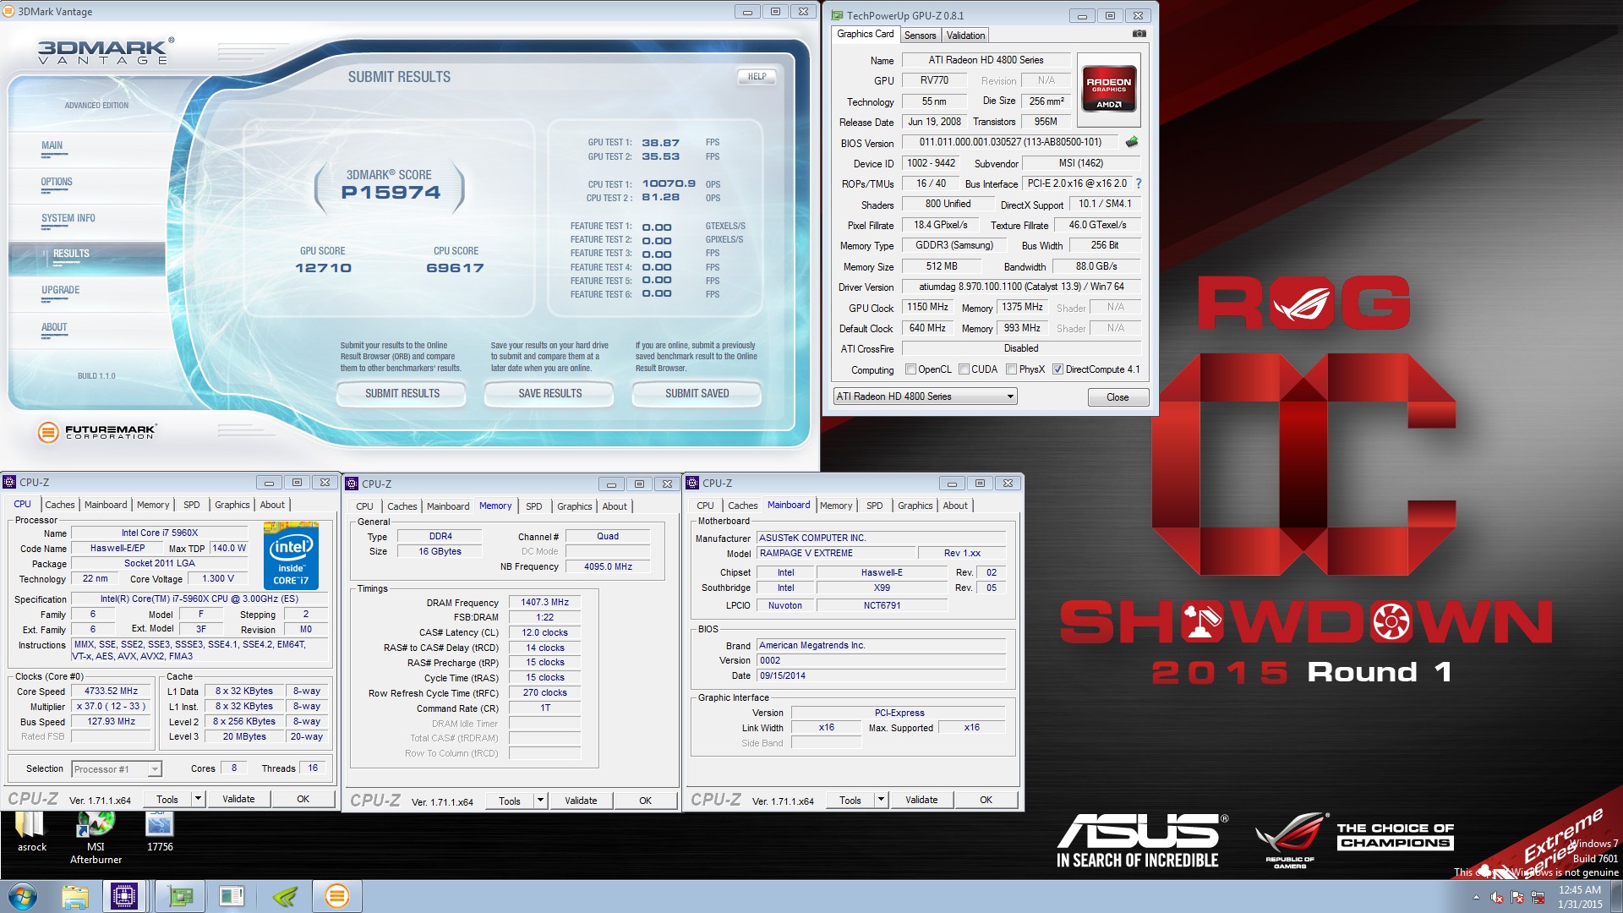Uncheck the DirectCompute 4.1 checkbox

[1057, 369]
